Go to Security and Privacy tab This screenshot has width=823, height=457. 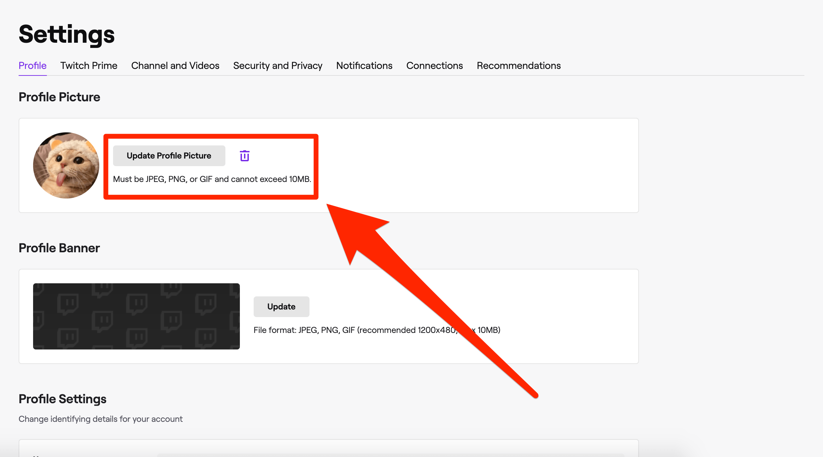coord(277,65)
